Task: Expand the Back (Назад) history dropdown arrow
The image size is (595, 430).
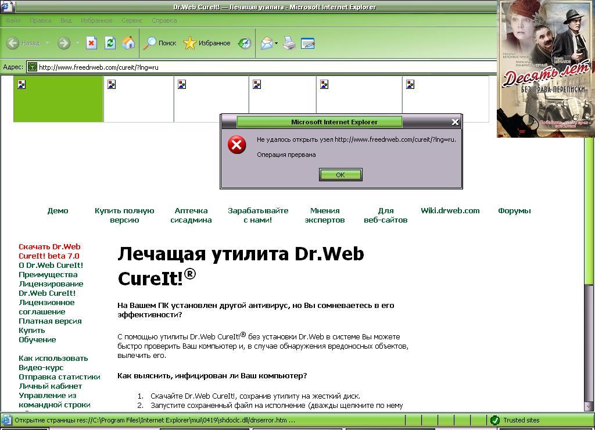Action: coord(47,43)
